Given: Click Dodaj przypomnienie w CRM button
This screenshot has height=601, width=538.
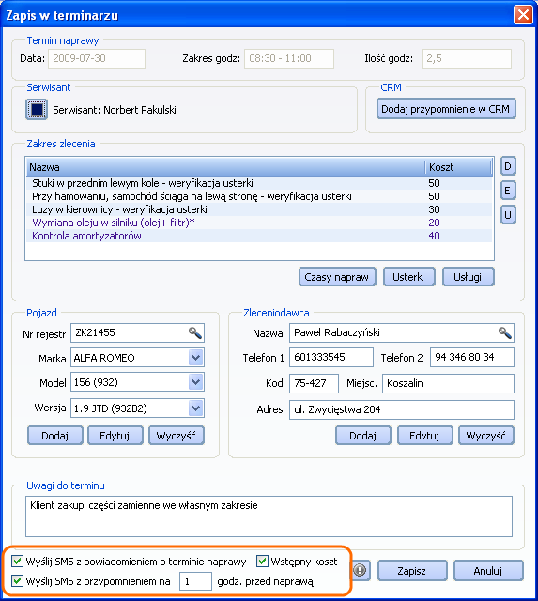Looking at the screenshot, I should (x=446, y=109).
